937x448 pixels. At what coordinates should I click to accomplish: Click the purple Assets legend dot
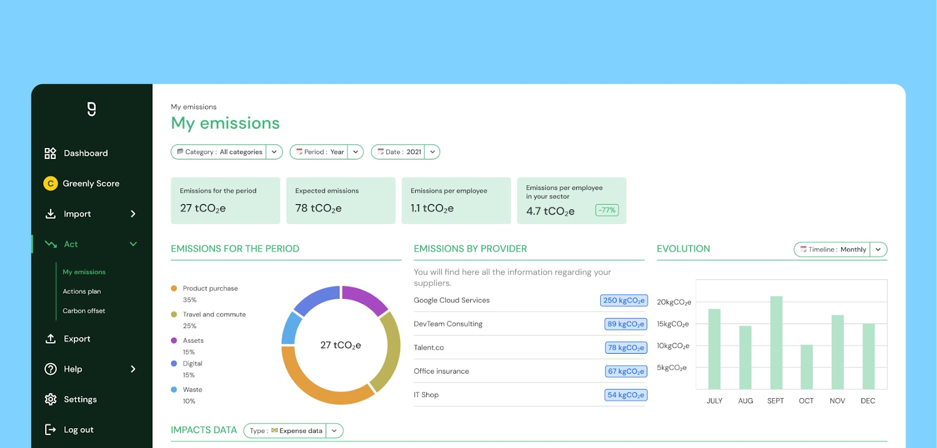pyautogui.click(x=174, y=340)
